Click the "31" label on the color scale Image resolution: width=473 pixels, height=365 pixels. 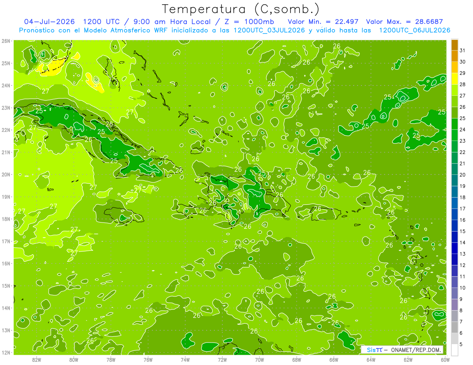click(x=463, y=50)
